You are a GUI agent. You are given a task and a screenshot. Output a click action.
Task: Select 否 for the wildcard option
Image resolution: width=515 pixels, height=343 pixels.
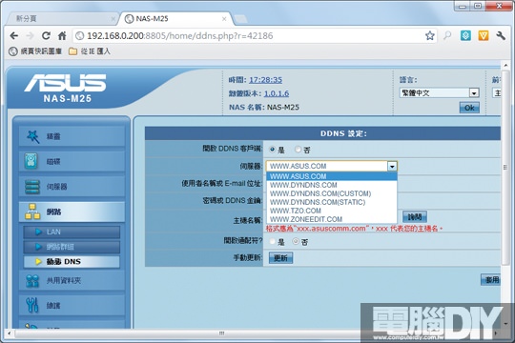click(296, 242)
